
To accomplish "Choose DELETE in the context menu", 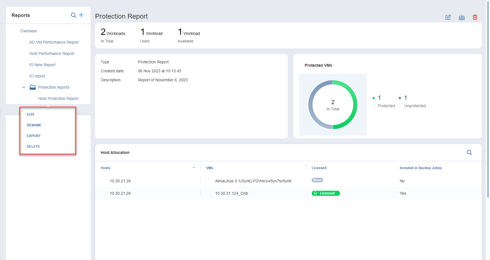I will 34,147.
